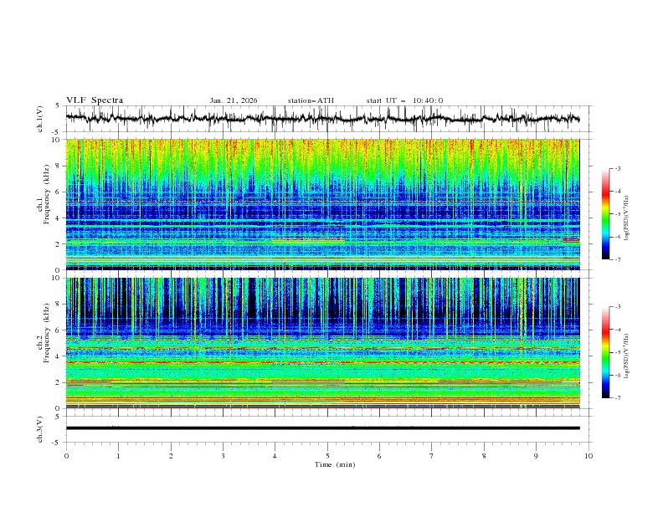Click time axis tick label "7"

(432, 456)
